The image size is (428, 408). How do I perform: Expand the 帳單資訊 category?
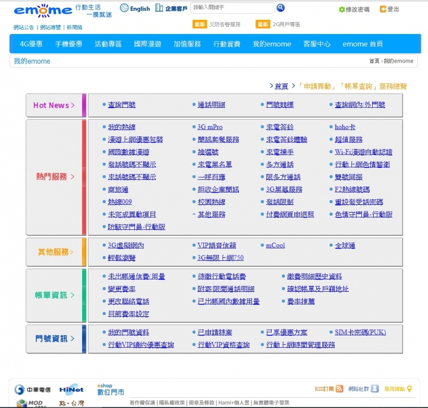click(55, 295)
